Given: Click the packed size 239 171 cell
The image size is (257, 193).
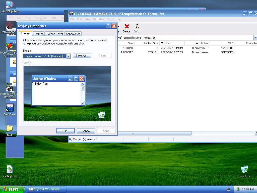Looking at the screenshot, I should click(153, 52).
